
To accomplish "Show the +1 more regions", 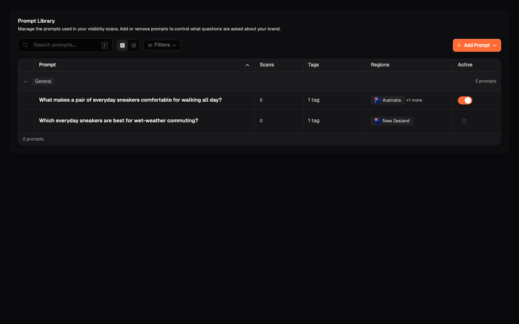I will pos(414,100).
